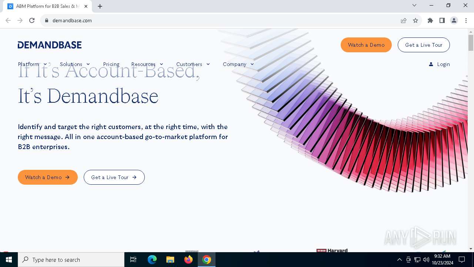
Task: Expand the Company dropdown menu
Action: point(238,64)
